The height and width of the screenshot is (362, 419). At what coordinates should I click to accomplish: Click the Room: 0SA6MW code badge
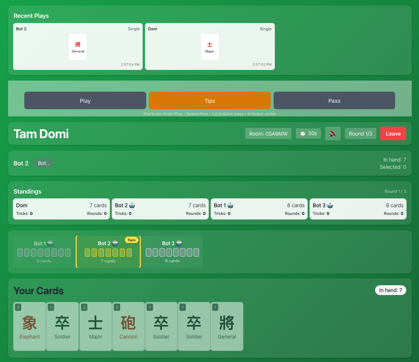click(x=268, y=133)
